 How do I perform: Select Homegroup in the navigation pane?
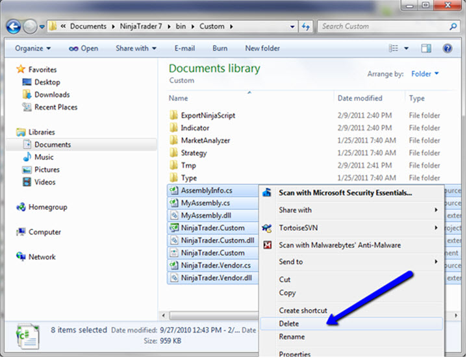pyautogui.click(x=47, y=207)
